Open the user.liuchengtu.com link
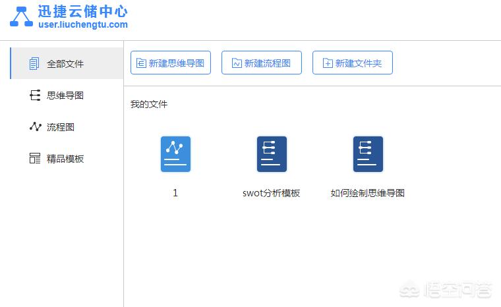This screenshot has width=501, height=307. coord(83,24)
